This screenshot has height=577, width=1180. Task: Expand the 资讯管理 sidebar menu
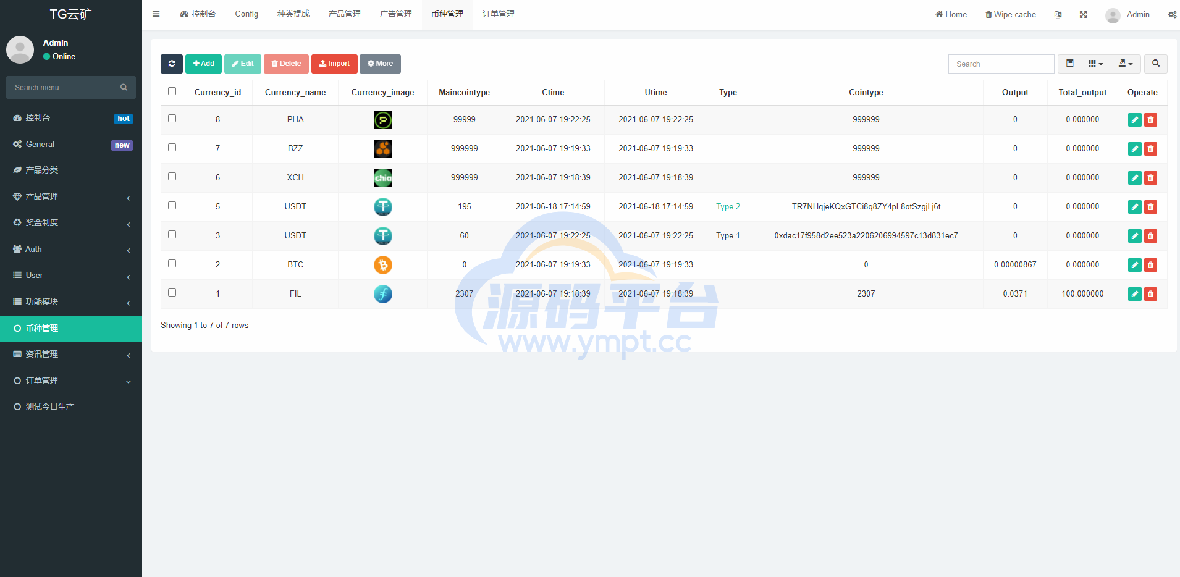coord(71,354)
